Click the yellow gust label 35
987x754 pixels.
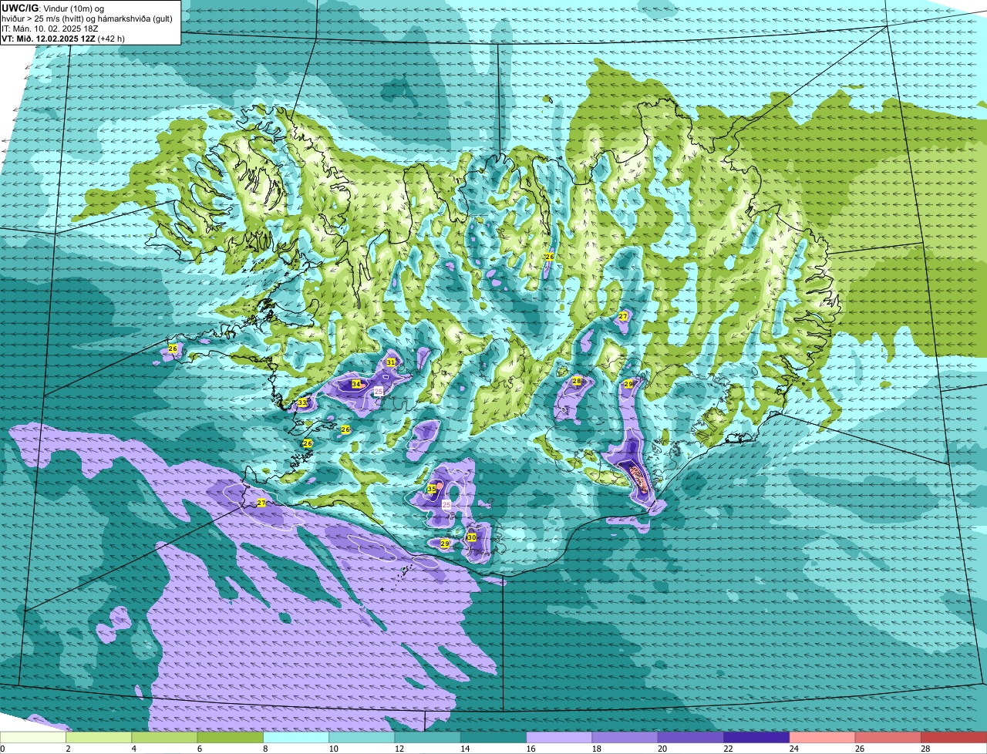click(x=431, y=489)
